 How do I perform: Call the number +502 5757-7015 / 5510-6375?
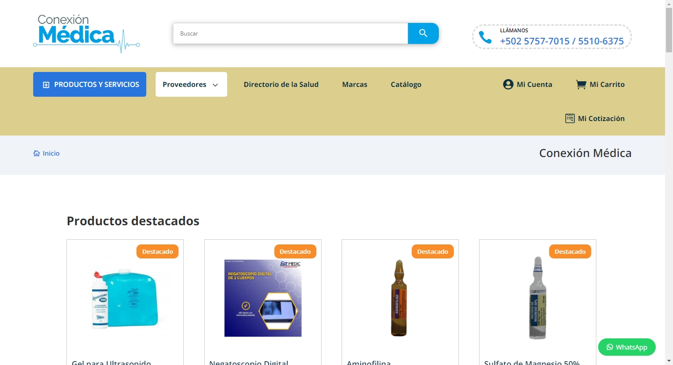(562, 41)
